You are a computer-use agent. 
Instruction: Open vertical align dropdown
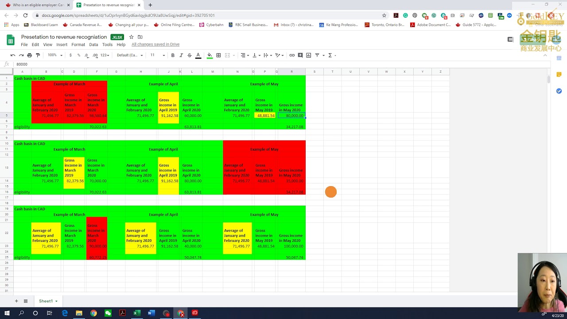pos(256,55)
